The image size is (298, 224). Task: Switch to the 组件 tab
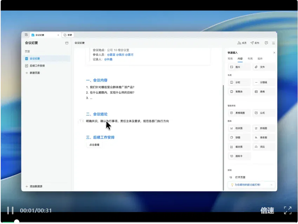tap(260, 59)
